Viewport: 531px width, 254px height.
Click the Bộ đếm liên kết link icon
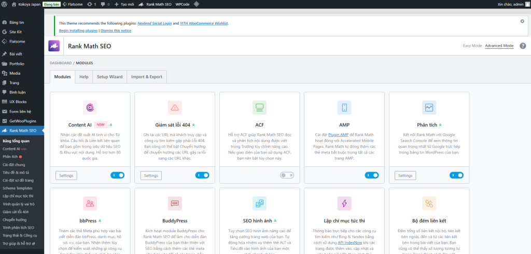429,204
